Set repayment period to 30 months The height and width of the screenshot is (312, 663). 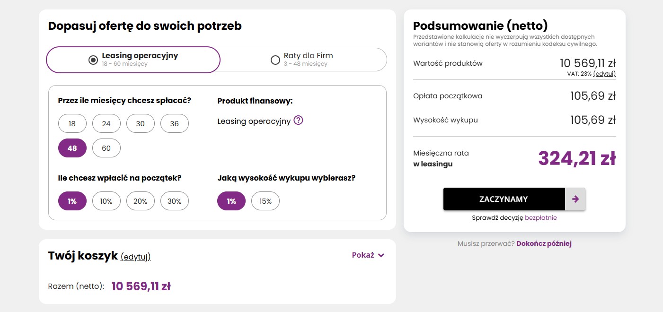pos(141,123)
